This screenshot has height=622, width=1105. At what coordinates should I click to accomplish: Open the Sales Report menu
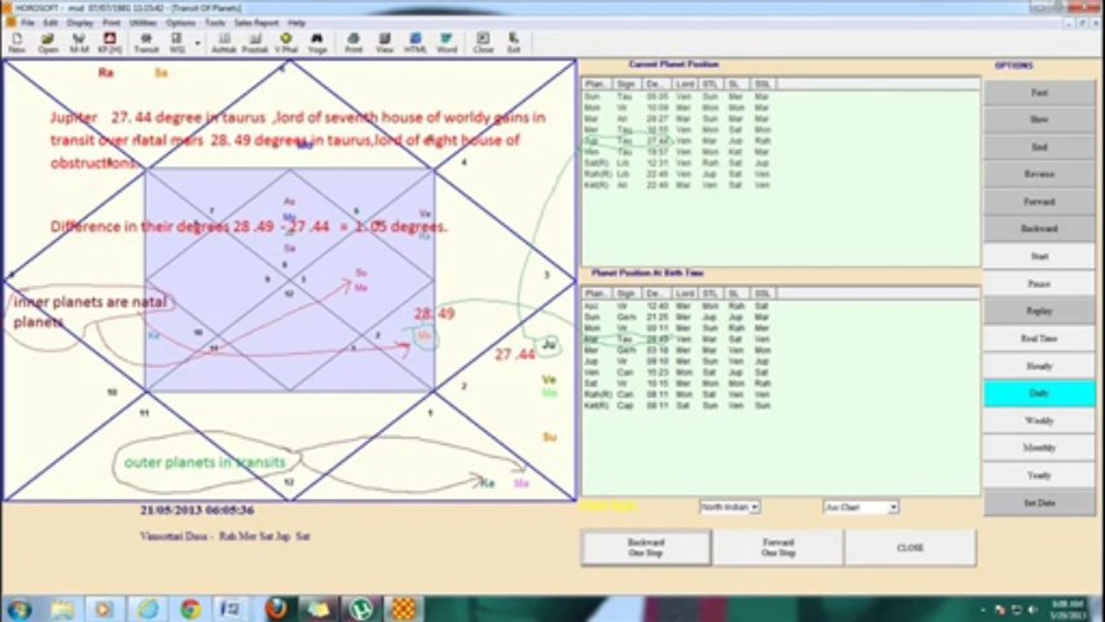point(257,22)
